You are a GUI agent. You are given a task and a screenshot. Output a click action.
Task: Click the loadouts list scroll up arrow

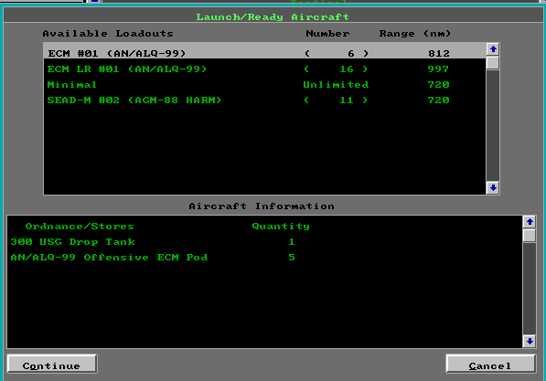click(x=493, y=49)
